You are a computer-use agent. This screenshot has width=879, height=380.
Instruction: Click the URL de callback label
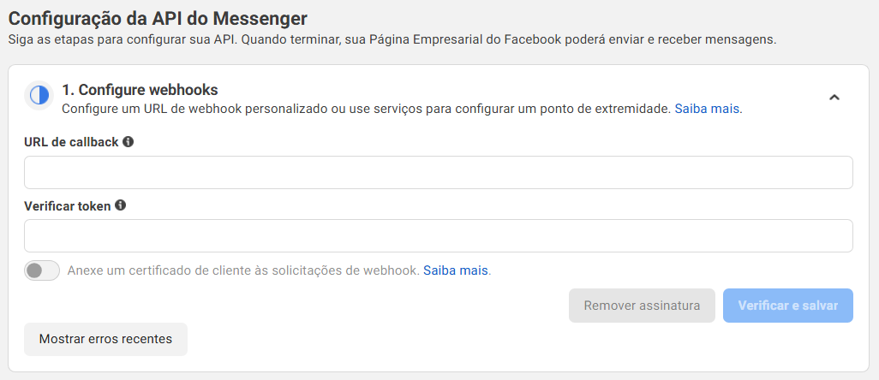point(71,142)
